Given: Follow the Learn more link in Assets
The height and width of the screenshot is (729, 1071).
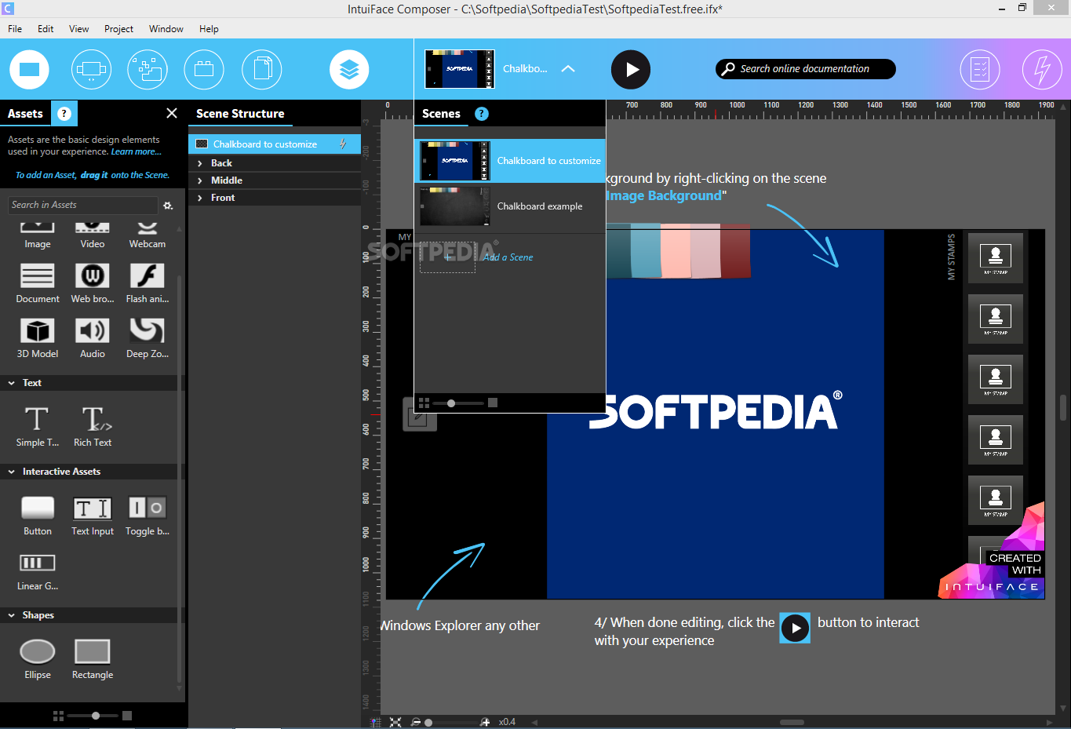Looking at the screenshot, I should (136, 152).
